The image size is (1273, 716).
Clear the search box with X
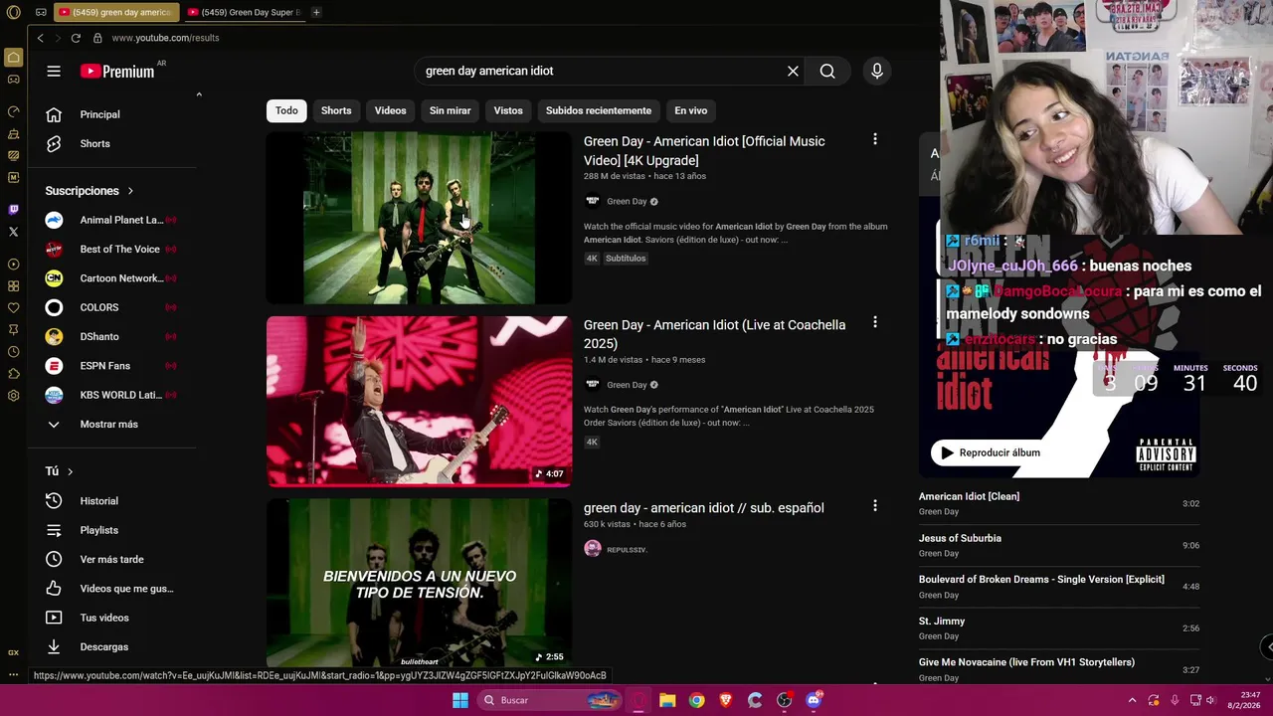793,71
